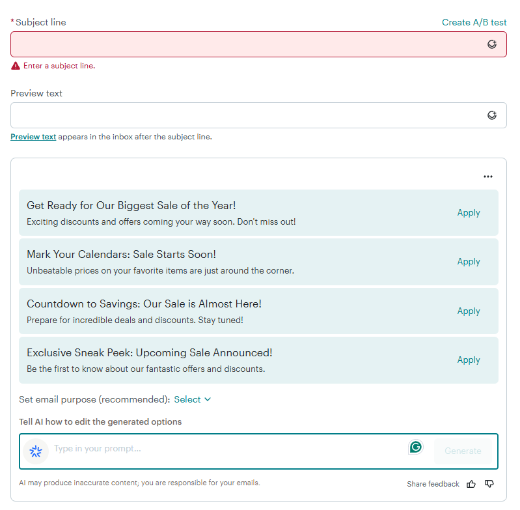
Task: Click the red warning icon by the subject error message
Action: (16, 66)
